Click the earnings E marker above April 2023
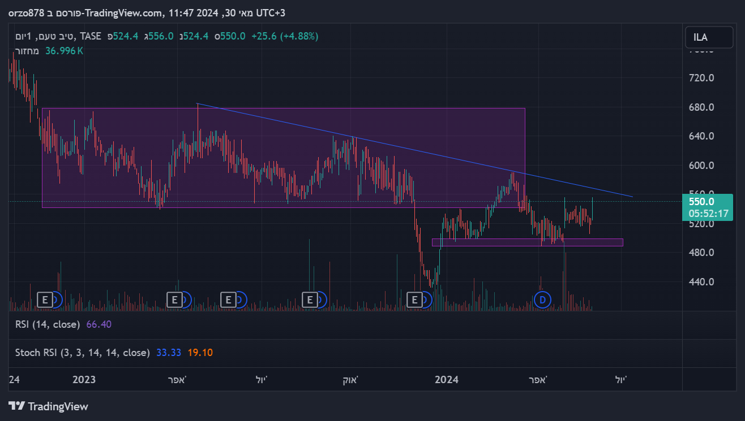This screenshot has width=745, height=421. (174, 299)
